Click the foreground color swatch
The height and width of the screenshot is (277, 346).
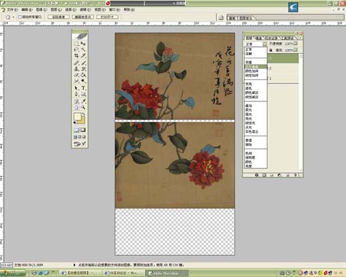(x=77, y=117)
